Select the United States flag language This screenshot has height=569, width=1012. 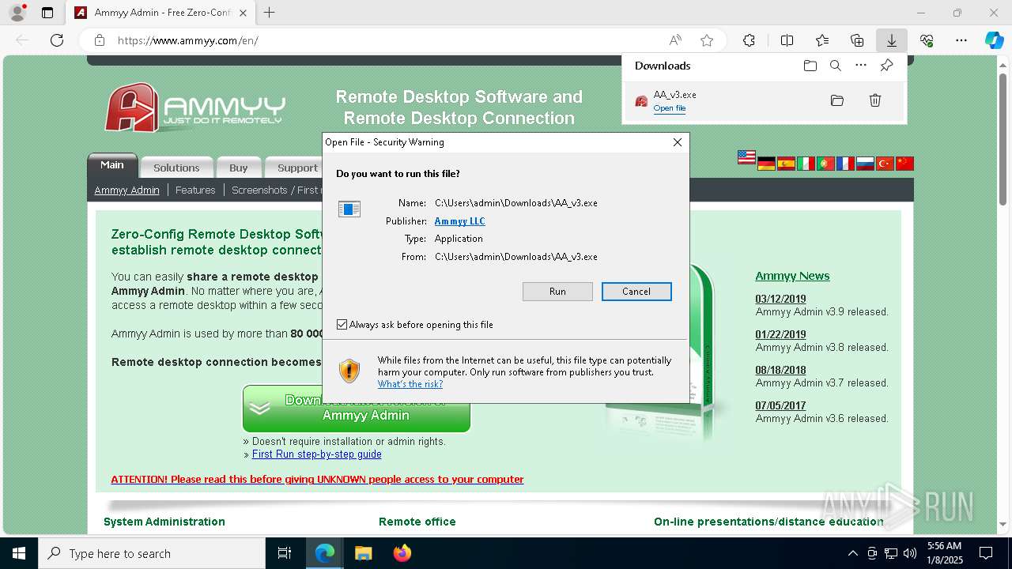coord(746,157)
